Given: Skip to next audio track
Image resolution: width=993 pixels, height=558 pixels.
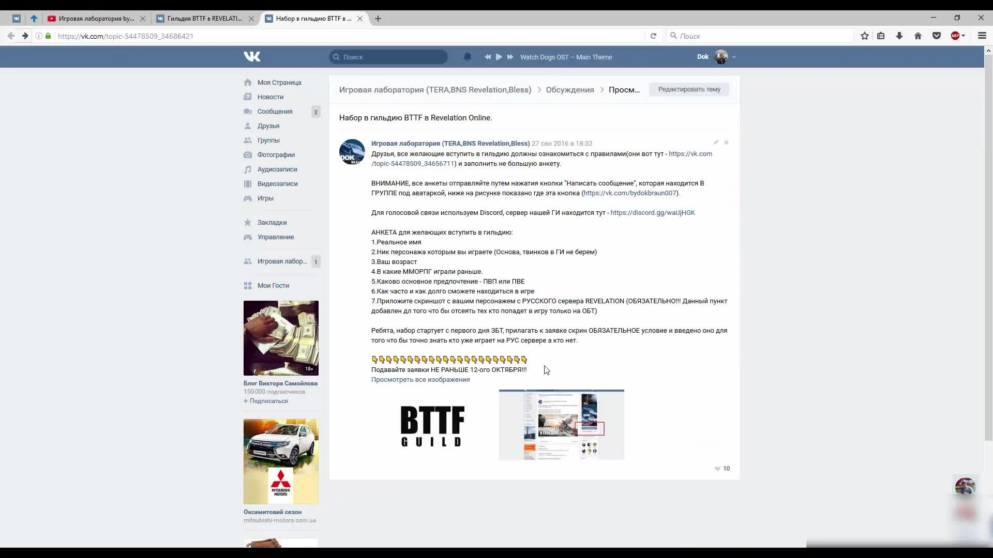Looking at the screenshot, I should (x=510, y=57).
